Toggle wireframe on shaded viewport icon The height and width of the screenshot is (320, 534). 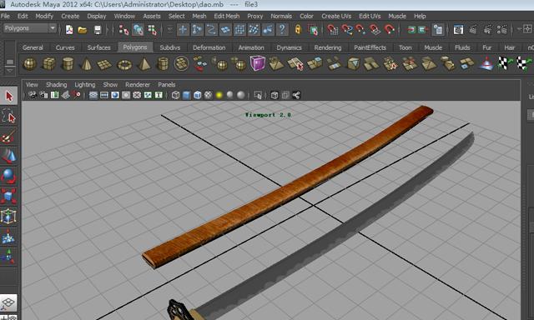(x=197, y=95)
